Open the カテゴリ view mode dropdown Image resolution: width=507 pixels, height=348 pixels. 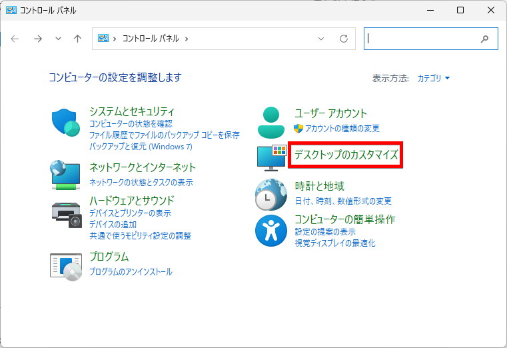(434, 78)
